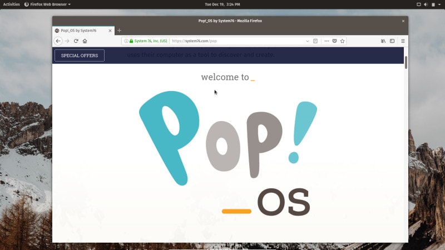Image resolution: width=445 pixels, height=250 pixels.
Task: Open system menu dropdown arrow
Action: coord(439,4)
